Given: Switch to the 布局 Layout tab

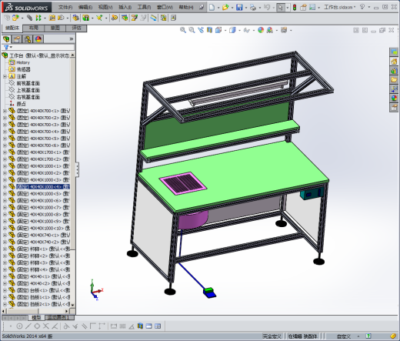Looking at the screenshot, I should click(34, 28).
